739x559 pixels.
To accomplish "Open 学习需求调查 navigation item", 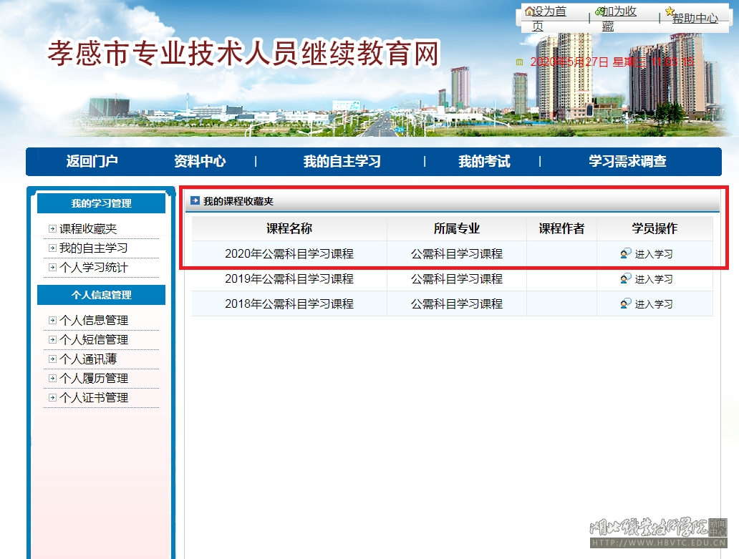I will pos(627,162).
